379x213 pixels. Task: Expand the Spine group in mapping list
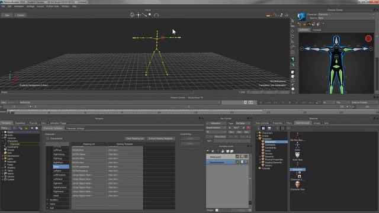47,204
